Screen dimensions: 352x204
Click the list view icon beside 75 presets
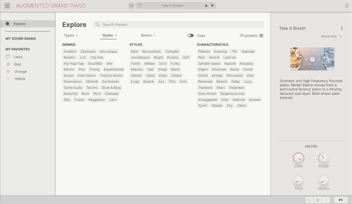point(261,35)
